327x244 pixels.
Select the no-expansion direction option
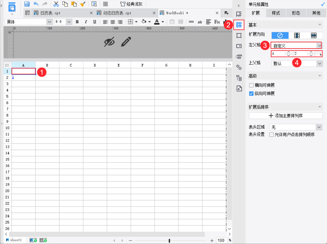(280, 35)
